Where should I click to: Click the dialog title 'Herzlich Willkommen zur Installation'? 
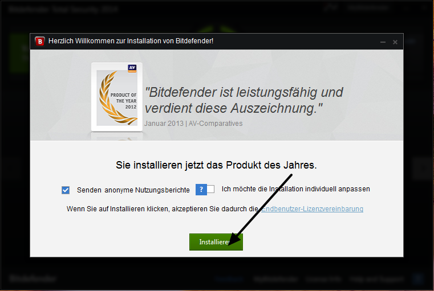tap(131, 41)
